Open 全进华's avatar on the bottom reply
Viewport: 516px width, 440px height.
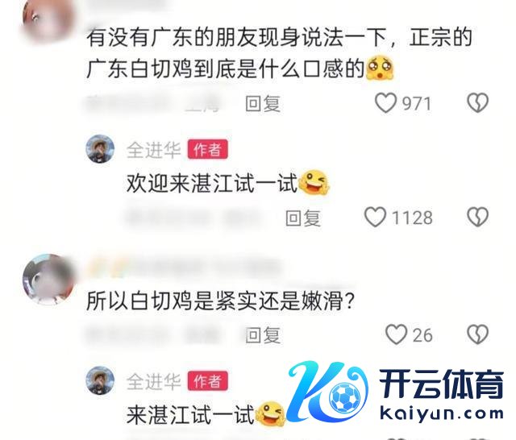[100, 380]
